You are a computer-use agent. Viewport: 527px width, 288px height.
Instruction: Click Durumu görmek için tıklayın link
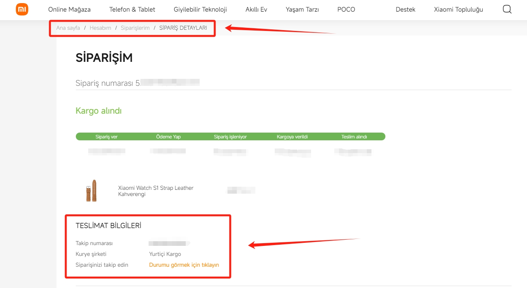tap(184, 265)
